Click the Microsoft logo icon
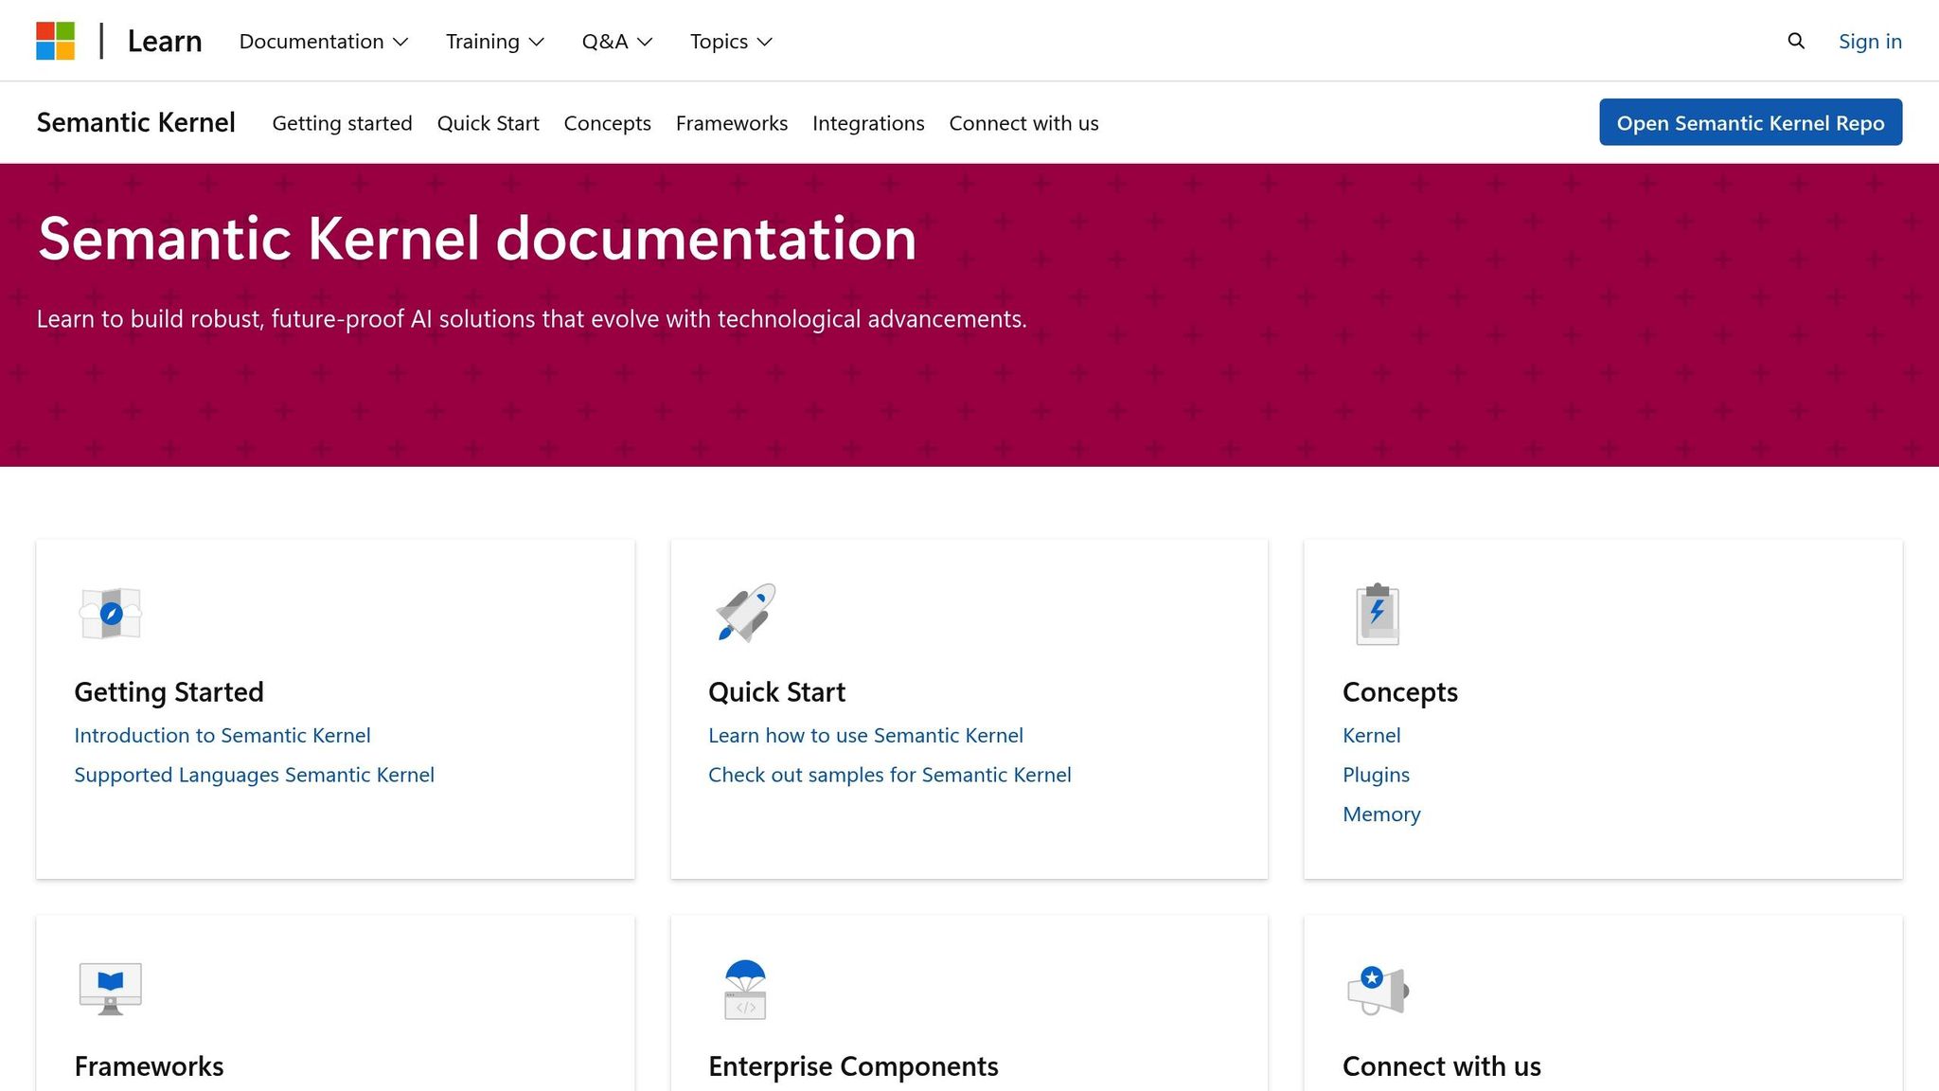 [55, 41]
